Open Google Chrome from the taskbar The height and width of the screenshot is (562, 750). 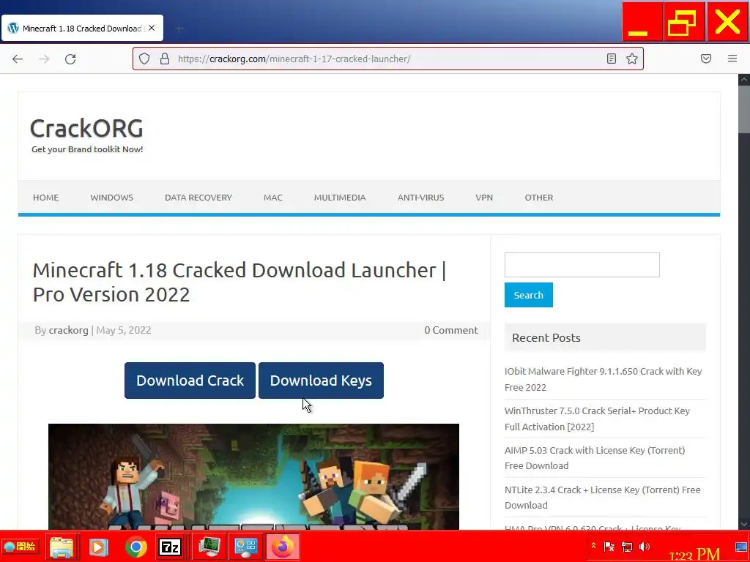(x=135, y=547)
